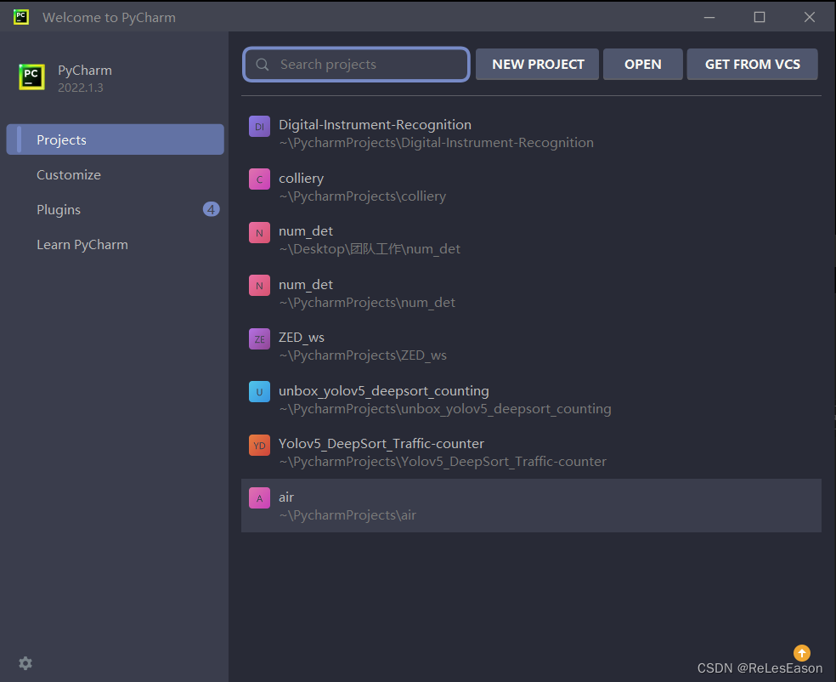Go to Learn PyCharm section
This screenshot has height=682, width=836.
click(x=82, y=244)
